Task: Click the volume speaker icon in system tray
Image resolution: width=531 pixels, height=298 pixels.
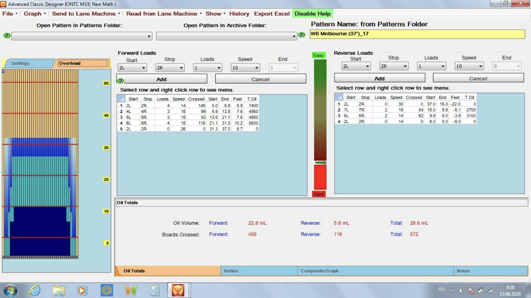Action: click(461, 291)
